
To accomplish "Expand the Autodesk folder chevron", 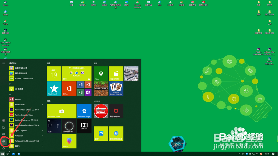I will click(43, 136).
